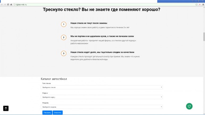The height and width of the screenshot is (115, 205).
Task: Click the 'Каждое стекло проходит детальный осмотр' paragraph
Action: pos(105,58)
